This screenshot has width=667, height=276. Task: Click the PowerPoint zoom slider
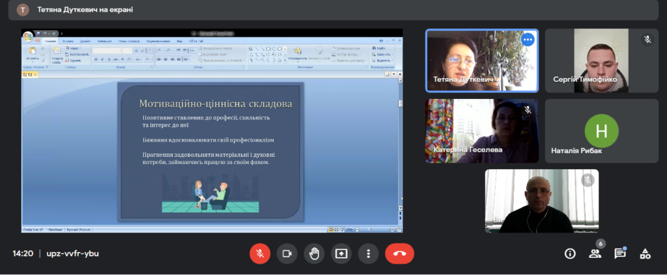point(370,229)
